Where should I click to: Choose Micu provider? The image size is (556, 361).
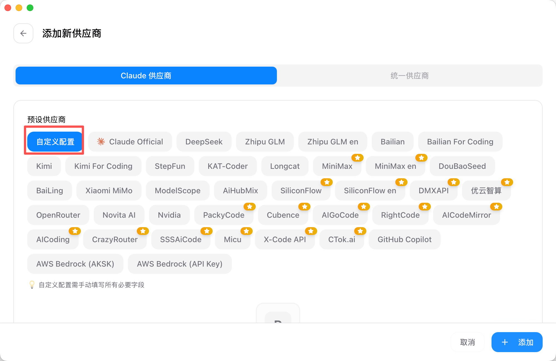233,239
